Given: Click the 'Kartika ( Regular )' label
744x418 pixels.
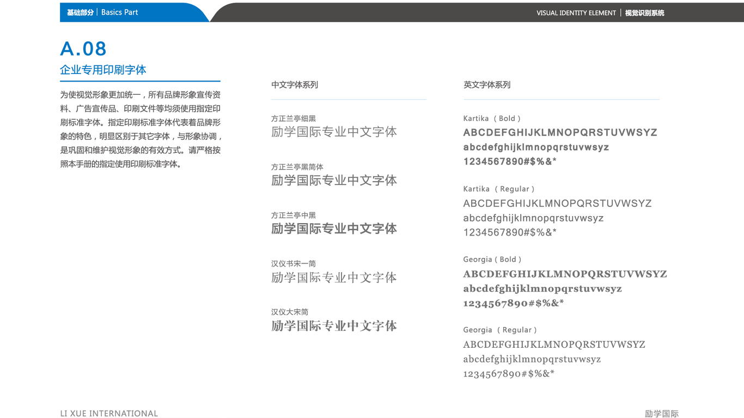Looking at the screenshot, I should point(499,189).
